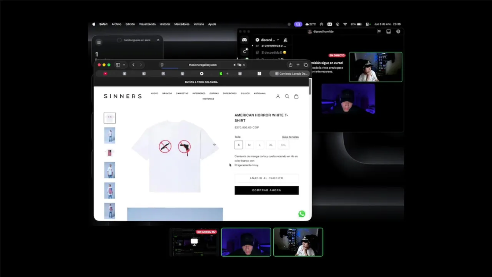
Task: Open the site search magnifier
Action: [287, 96]
